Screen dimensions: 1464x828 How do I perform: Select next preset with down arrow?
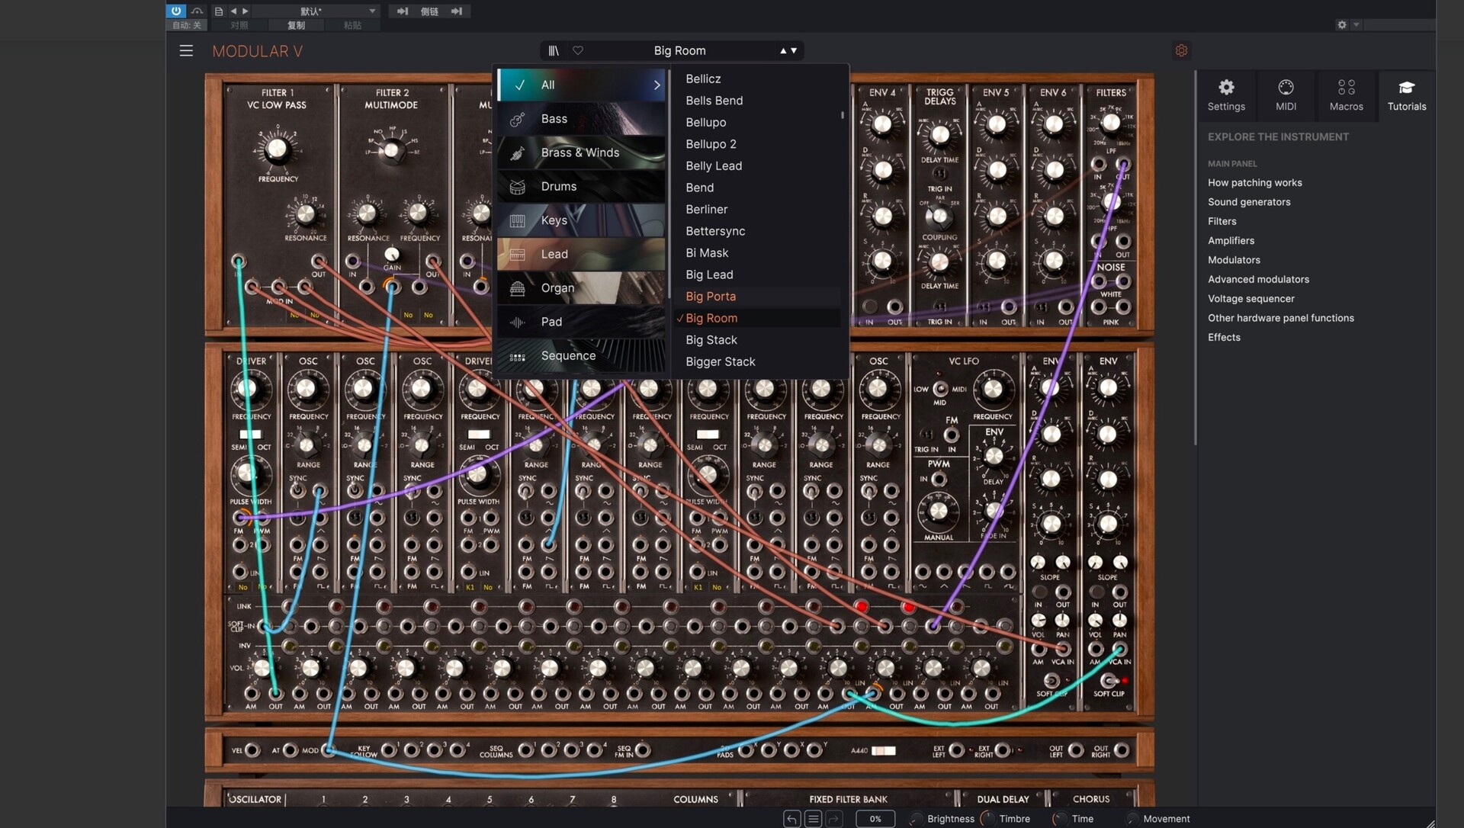(x=794, y=50)
